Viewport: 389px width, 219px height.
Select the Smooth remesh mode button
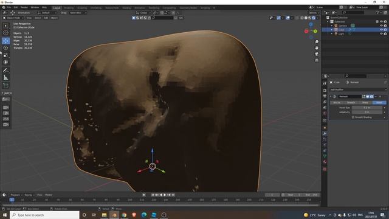pyautogui.click(x=351, y=103)
